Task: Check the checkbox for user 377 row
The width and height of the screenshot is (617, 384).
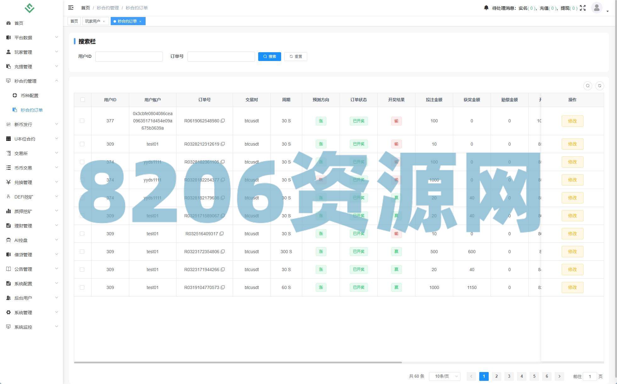Action: coord(82,121)
